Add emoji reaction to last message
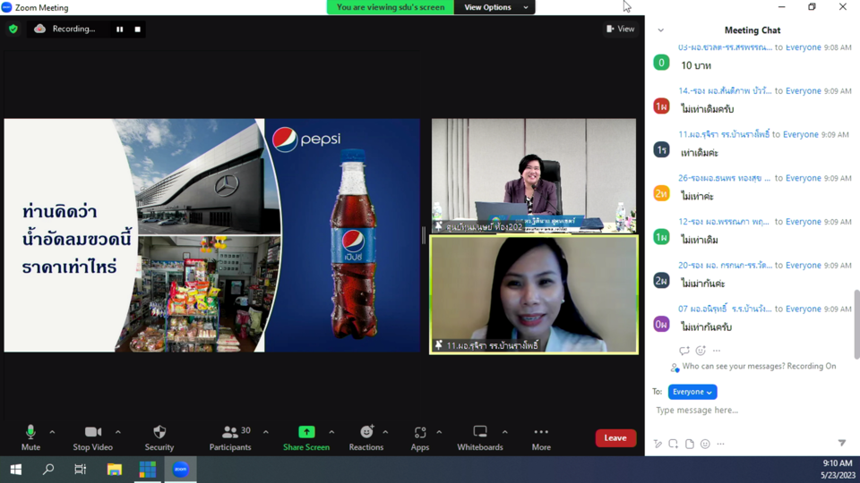Viewport: 860px width, 483px height. click(701, 351)
